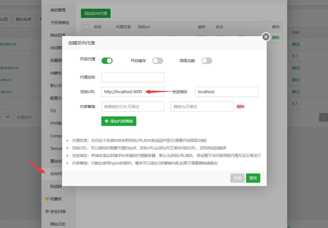Image resolution: width=328 pixels, height=228 pixels.
Task: Open 域名管理 in the site settings menu
Action: [x=58, y=10]
